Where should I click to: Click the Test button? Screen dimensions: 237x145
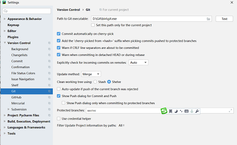click(224, 19)
